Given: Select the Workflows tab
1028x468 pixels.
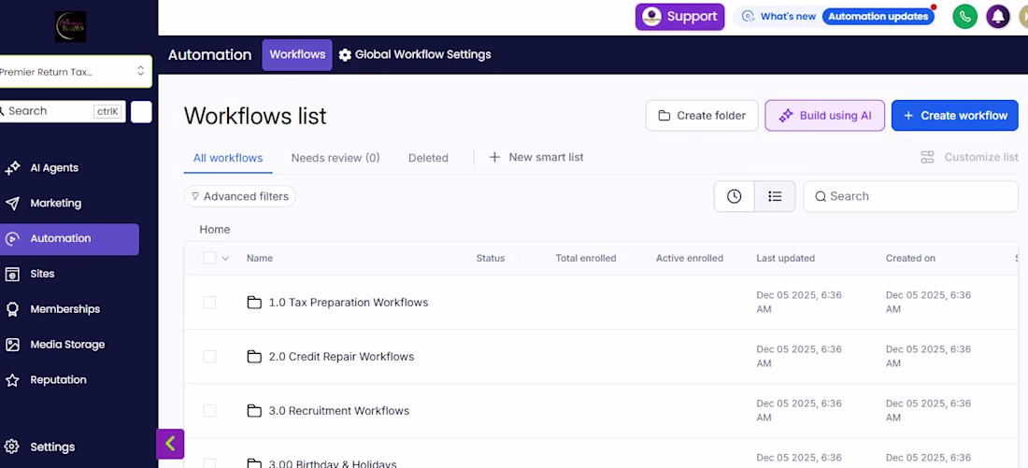Looking at the screenshot, I should point(297,55).
